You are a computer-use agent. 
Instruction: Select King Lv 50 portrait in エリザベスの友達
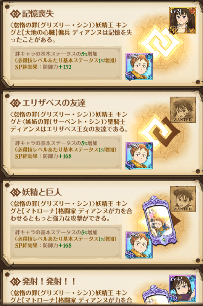coord(139,156)
